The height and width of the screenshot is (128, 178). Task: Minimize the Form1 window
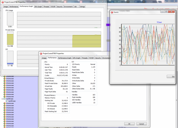pos(162,12)
